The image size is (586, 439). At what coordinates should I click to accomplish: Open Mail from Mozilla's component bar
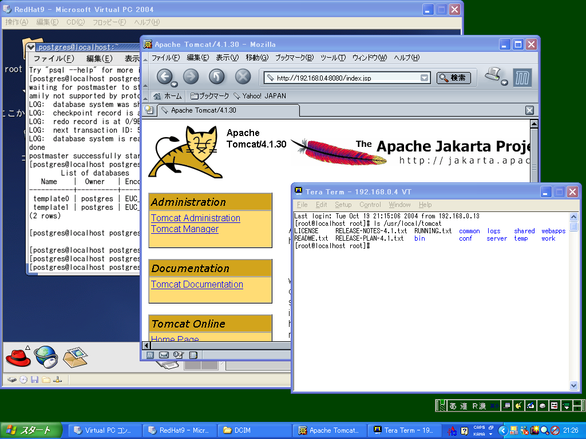coord(164,355)
